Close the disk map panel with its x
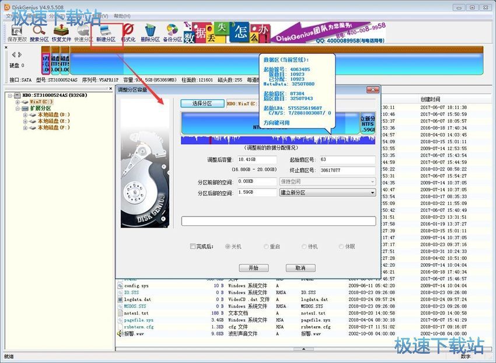The width and height of the screenshot is (496, 363). 6,47
